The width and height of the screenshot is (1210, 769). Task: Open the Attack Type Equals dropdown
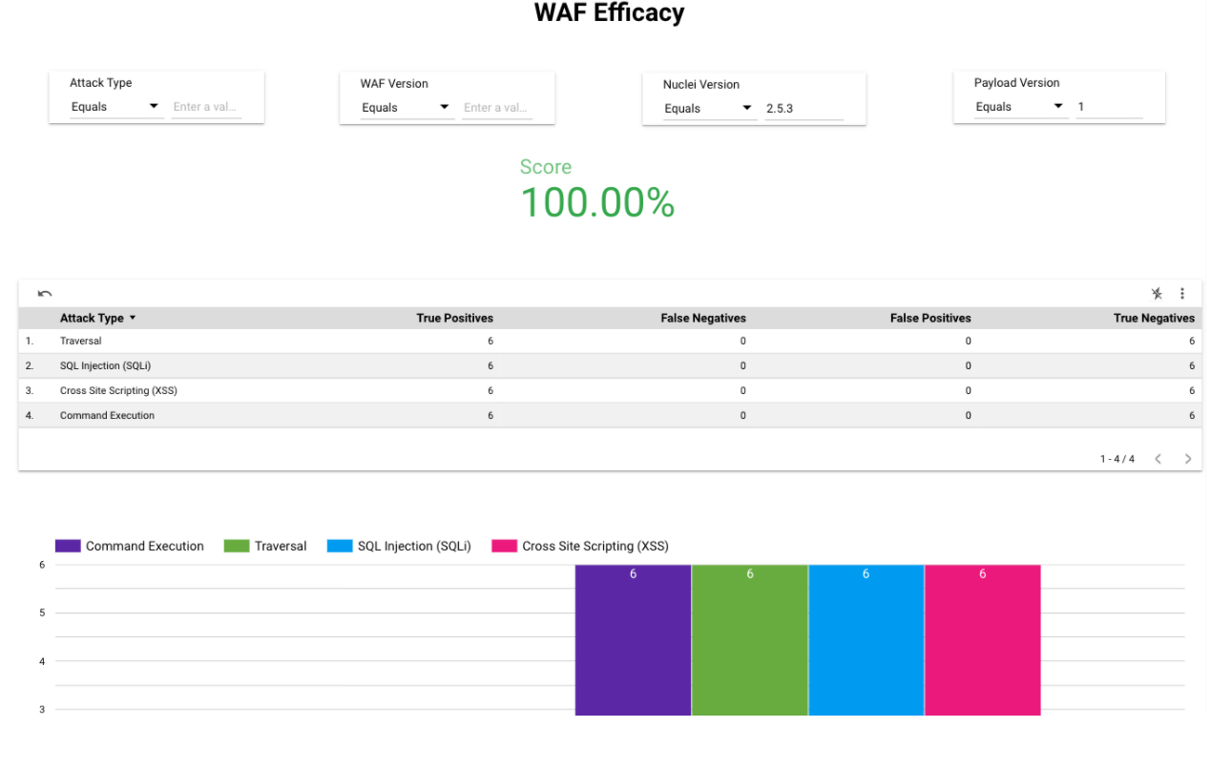point(115,107)
